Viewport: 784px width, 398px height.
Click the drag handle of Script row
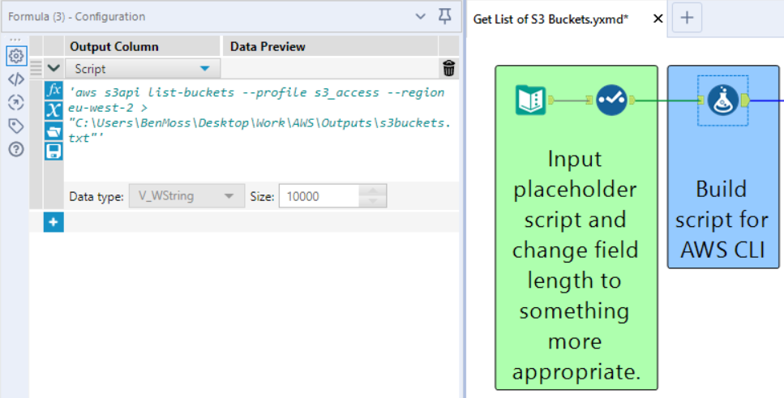point(36,68)
